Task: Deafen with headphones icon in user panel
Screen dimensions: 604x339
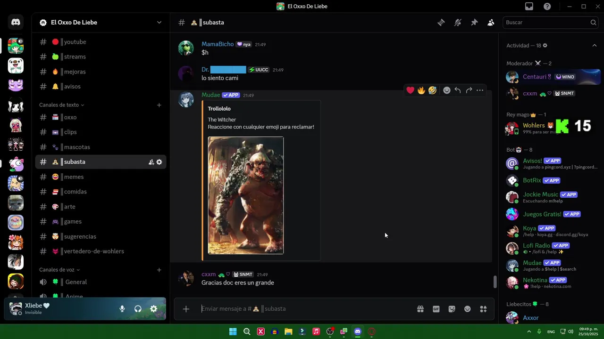Action: click(x=138, y=309)
